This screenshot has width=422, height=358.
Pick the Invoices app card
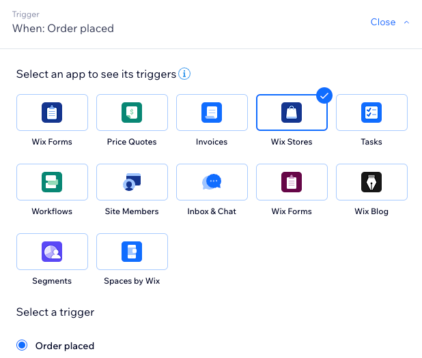[x=212, y=113]
